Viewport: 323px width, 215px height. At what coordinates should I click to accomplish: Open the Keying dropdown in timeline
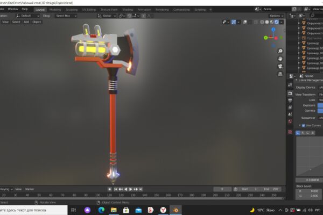[6, 189]
